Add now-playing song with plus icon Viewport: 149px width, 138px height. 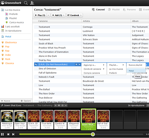56,105
